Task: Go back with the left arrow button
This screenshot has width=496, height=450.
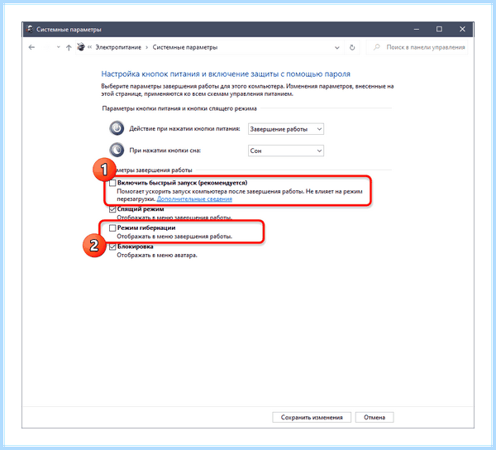Action: point(31,47)
